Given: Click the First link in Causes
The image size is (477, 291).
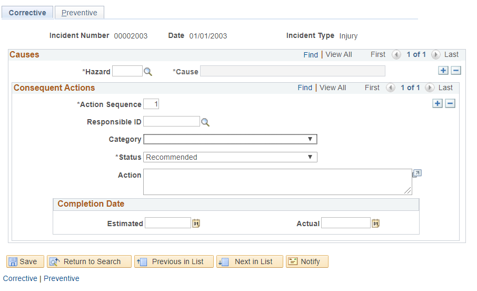Looking at the screenshot, I should [x=378, y=54].
